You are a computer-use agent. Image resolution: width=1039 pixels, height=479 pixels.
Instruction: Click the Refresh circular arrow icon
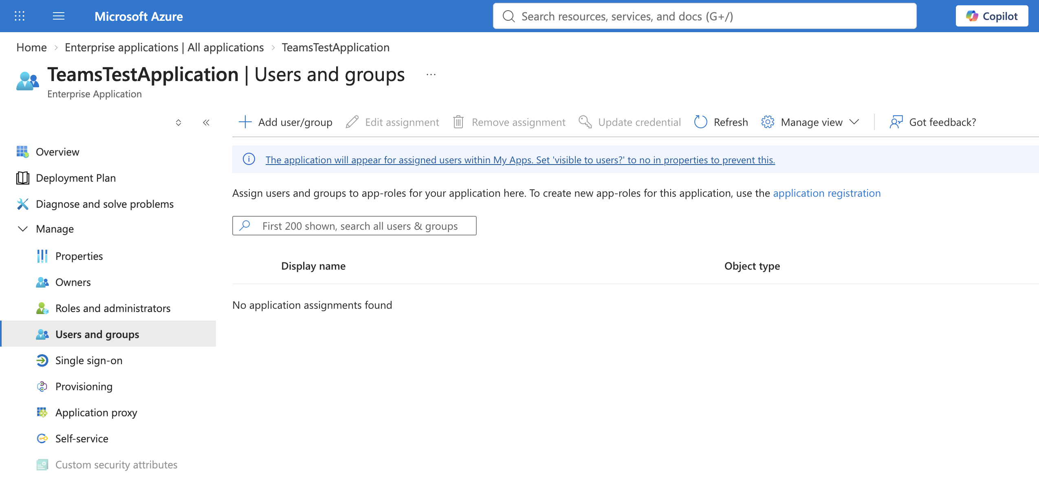point(700,122)
